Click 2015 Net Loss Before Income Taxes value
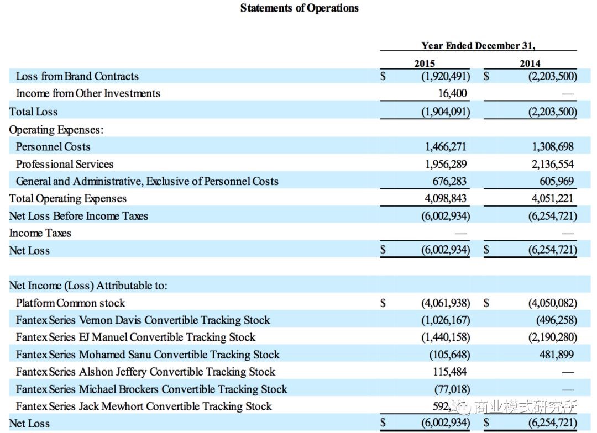The width and height of the screenshot is (597, 433). (x=446, y=216)
